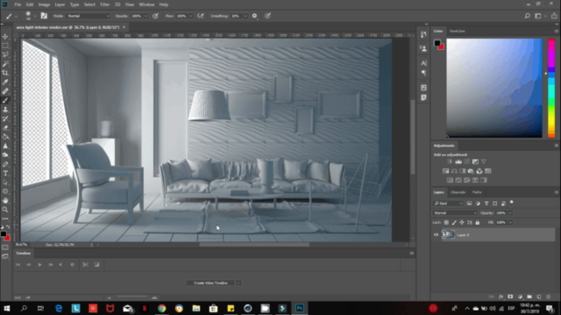Select the Hand tool
The image size is (561, 315).
[x=5, y=200]
